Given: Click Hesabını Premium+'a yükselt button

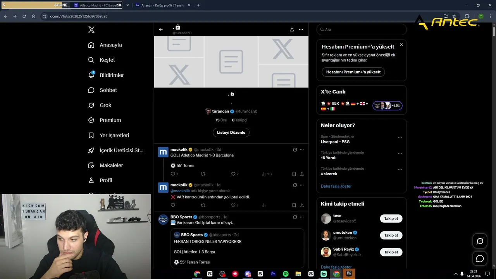Looking at the screenshot, I should tap(353, 72).
